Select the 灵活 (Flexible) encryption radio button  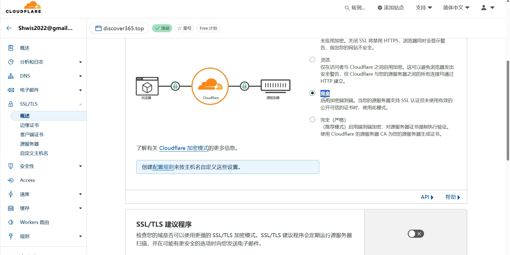point(312,60)
